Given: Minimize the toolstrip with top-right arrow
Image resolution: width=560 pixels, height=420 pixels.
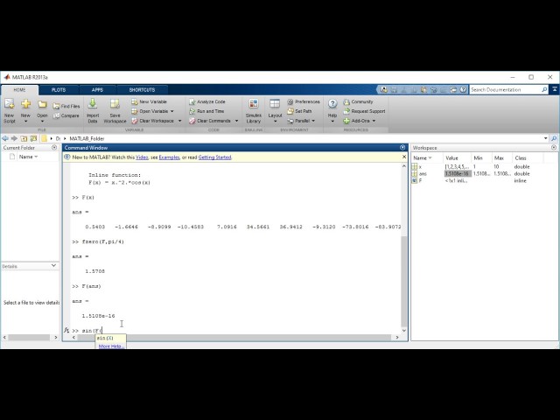Looking at the screenshot, I should click(x=555, y=89).
